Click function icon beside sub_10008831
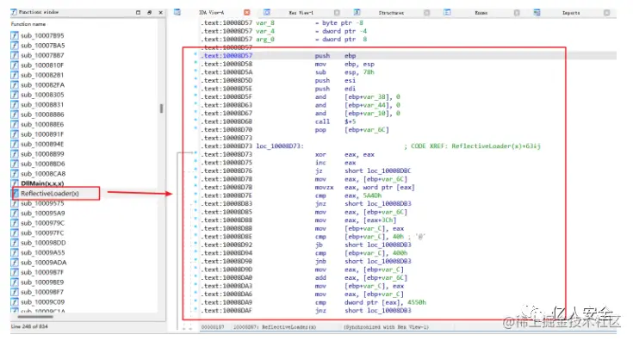 15,104
